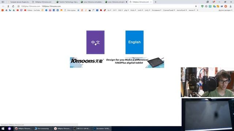Expand the 'php' bookmarks folder
The image size is (234, 131).
pyautogui.click(x=127, y=10)
